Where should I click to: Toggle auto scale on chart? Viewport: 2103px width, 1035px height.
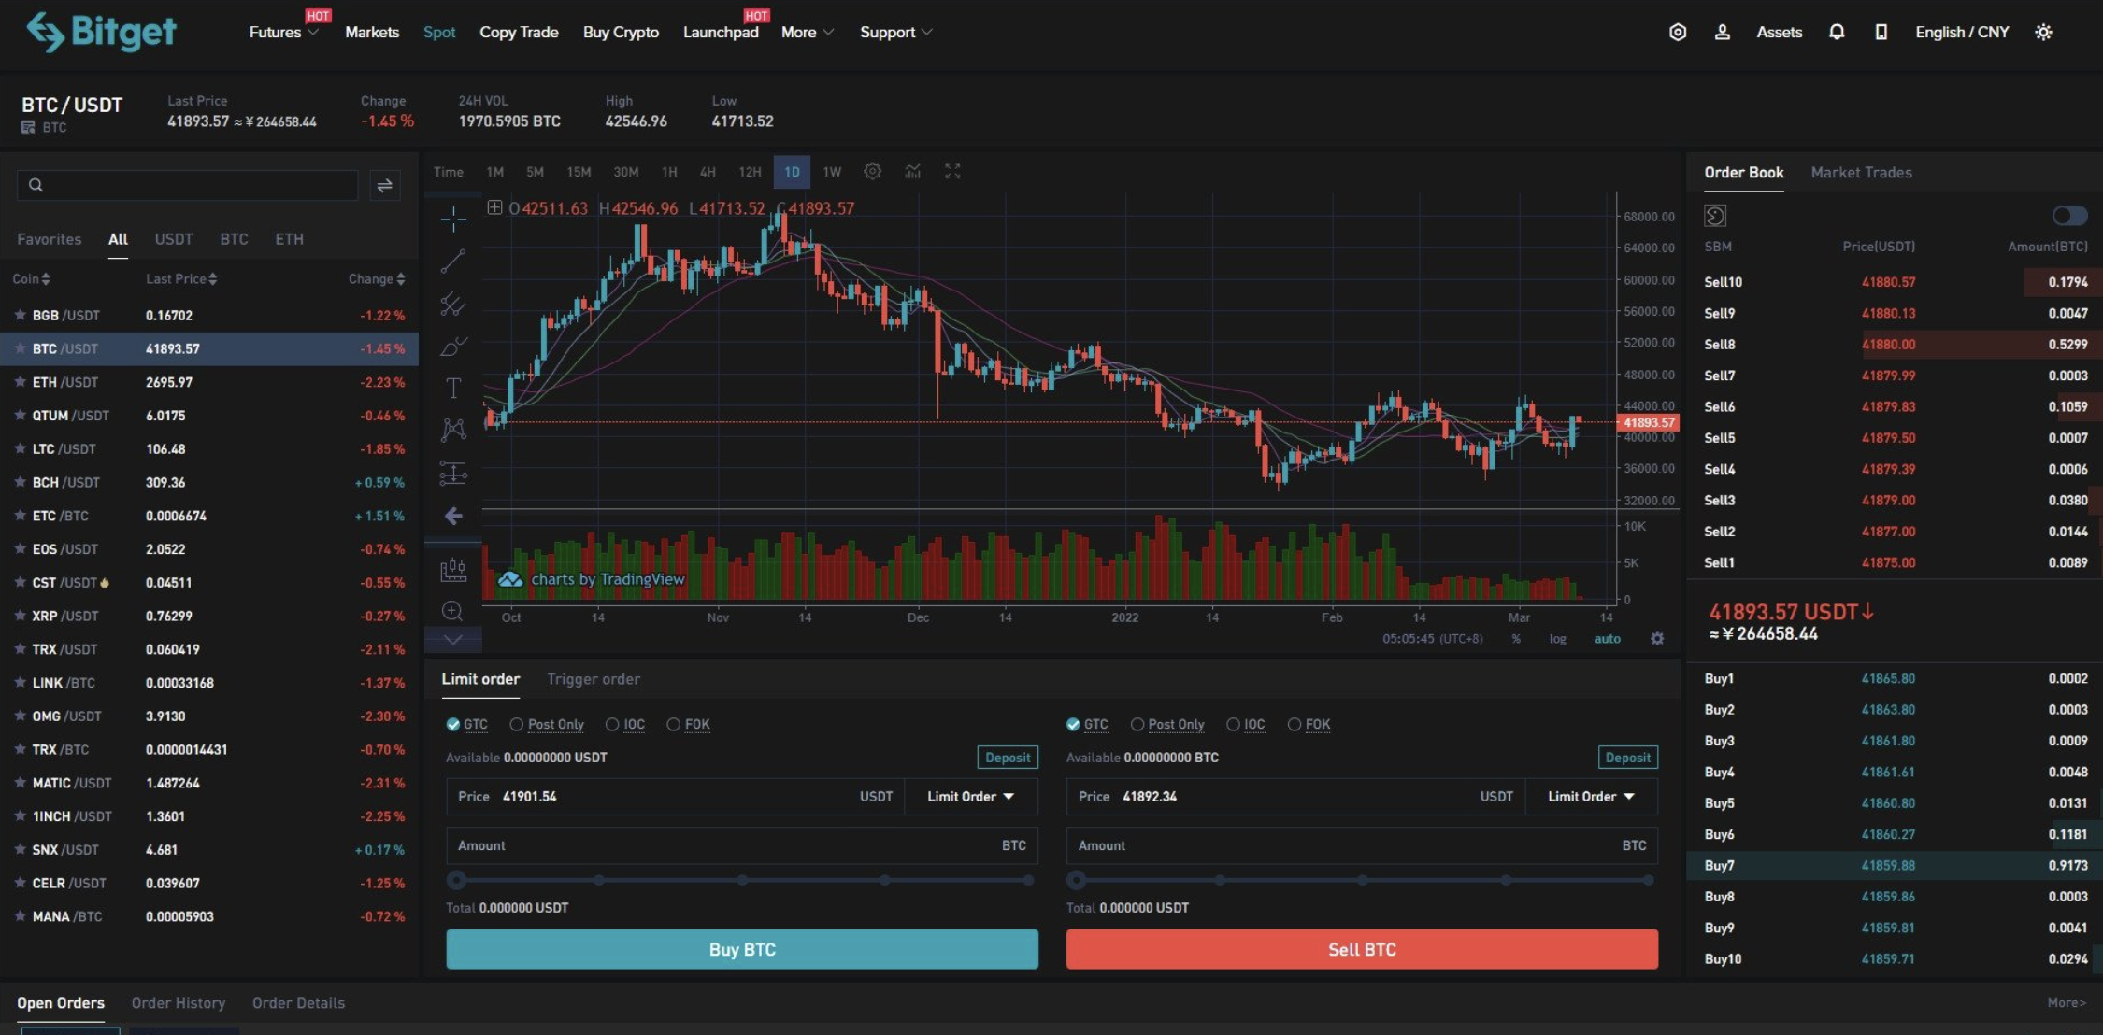(x=1607, y=639)
